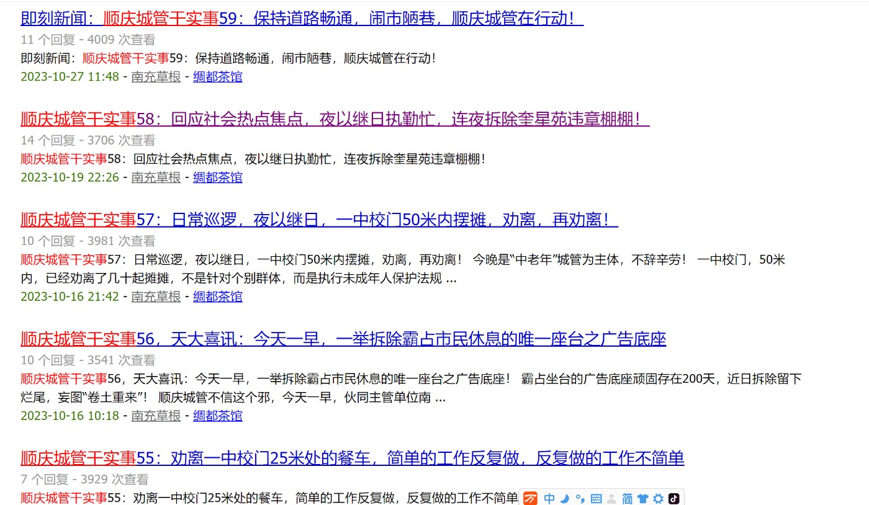Open 绸都茶馆 link on the 2023-10-16 10:18 post
This screenshot has width=869, height=505.
click(218, 415)
